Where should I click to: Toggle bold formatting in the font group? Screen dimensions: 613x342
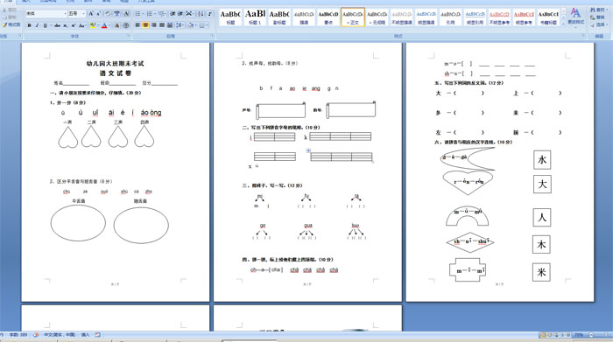pos(29,25)
